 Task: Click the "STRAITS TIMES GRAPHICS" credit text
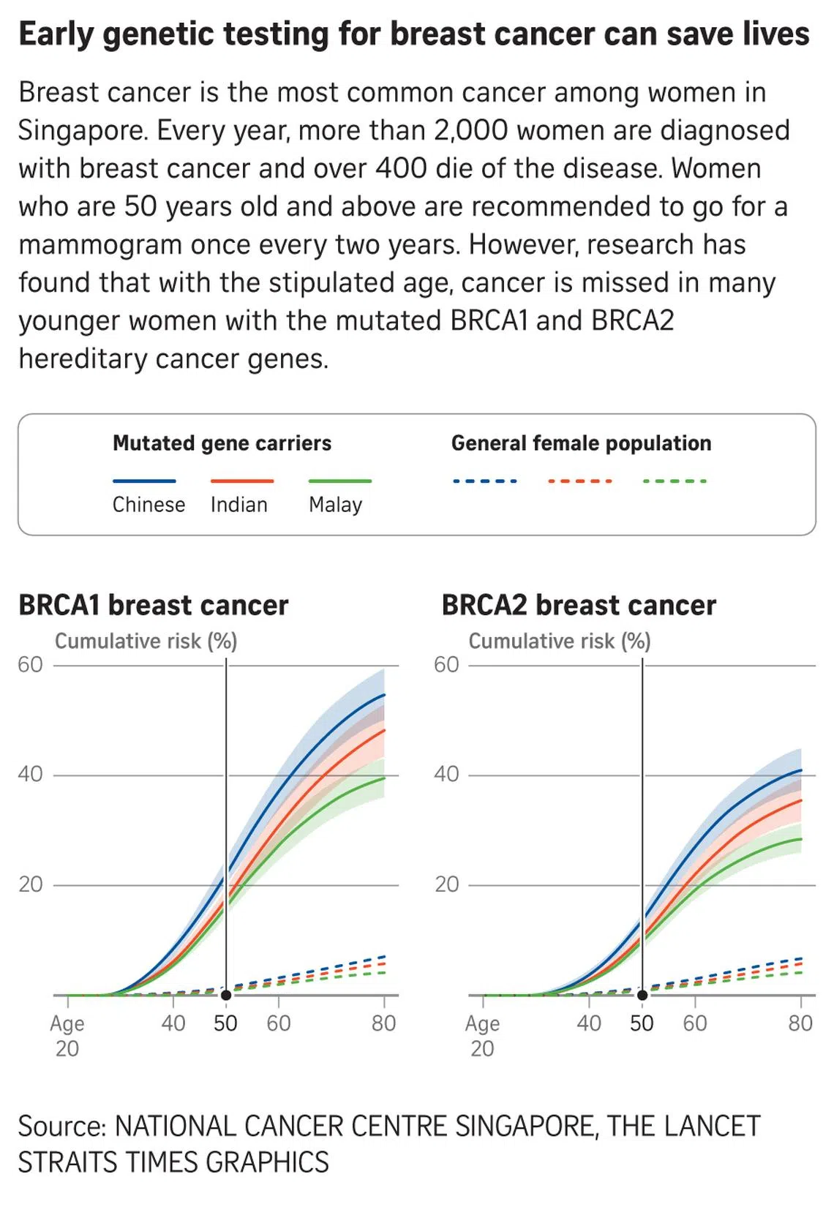coord(173,1162)
